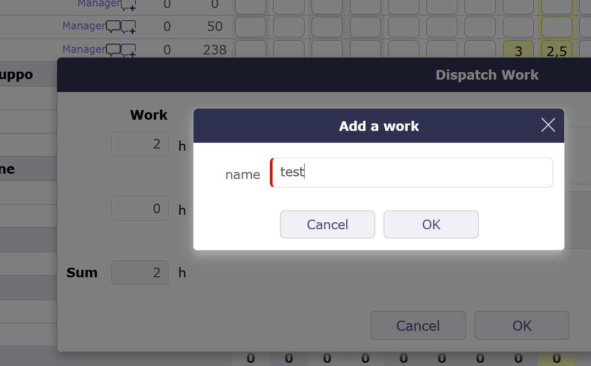Select the yellow cell containing 3

click(x=518, y=51)
